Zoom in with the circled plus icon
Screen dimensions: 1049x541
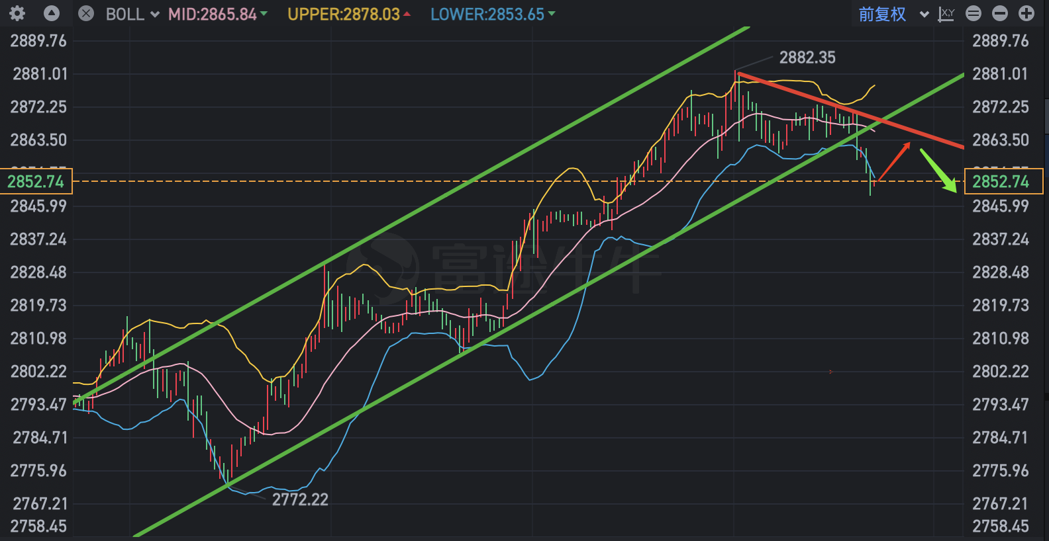(1026, 13)
